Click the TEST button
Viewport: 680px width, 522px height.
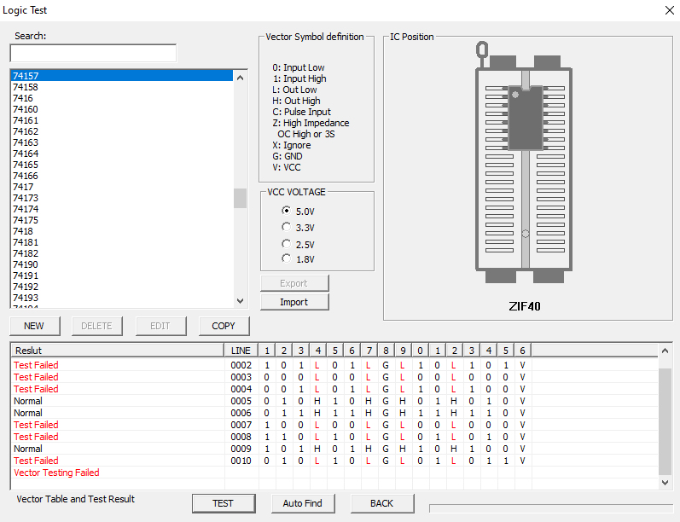[x=224, y=503]
